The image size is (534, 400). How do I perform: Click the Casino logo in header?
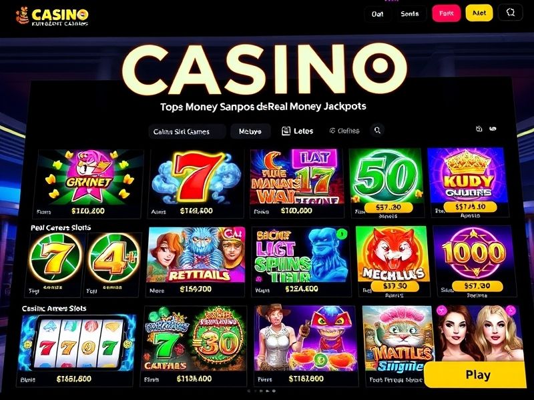coord(52,16)
